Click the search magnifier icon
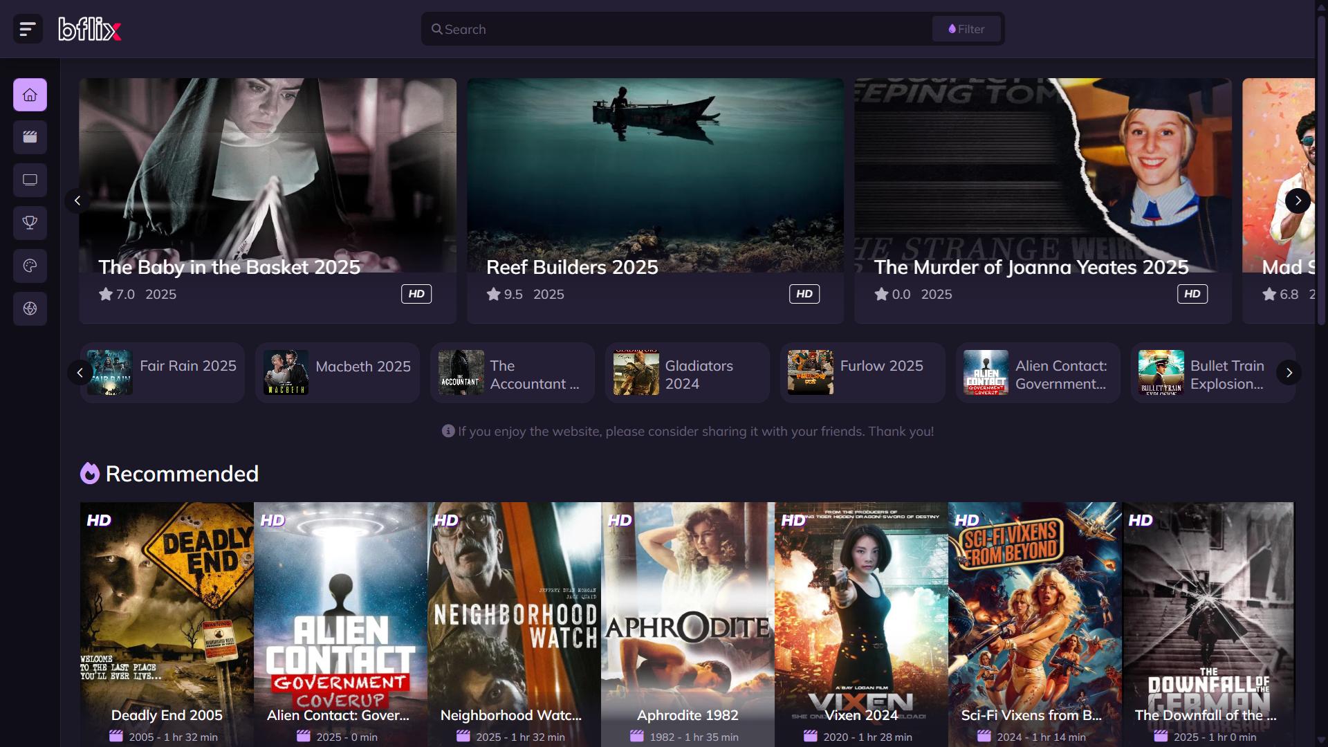The width and height of the screenshot is (1328, 747). point(436,29)
